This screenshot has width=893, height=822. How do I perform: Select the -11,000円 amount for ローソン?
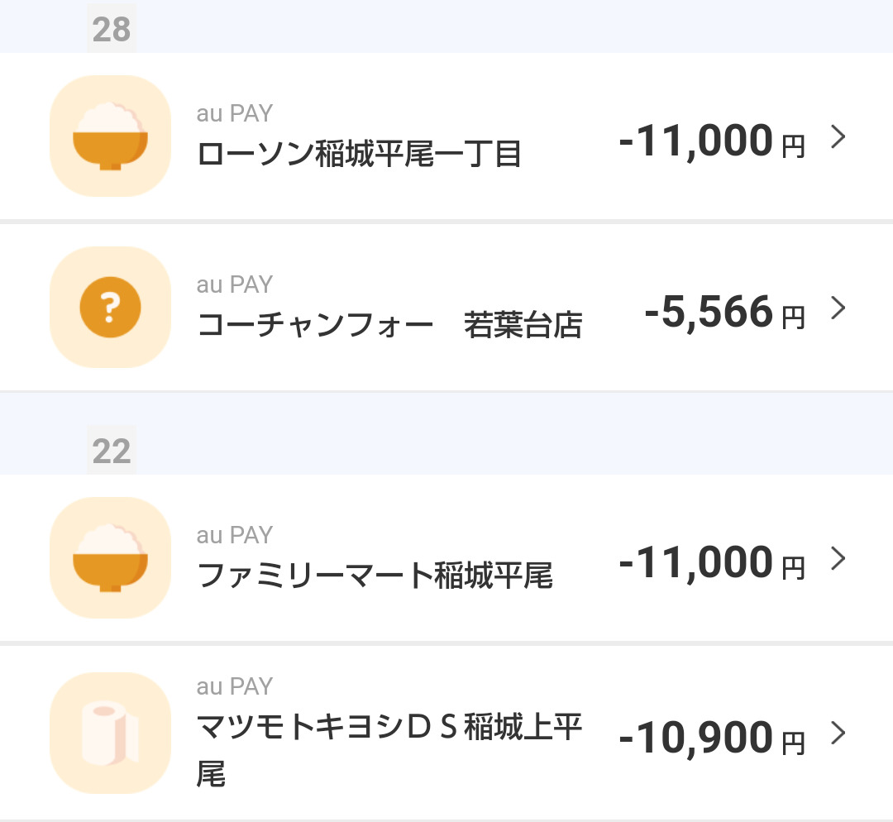711,141
